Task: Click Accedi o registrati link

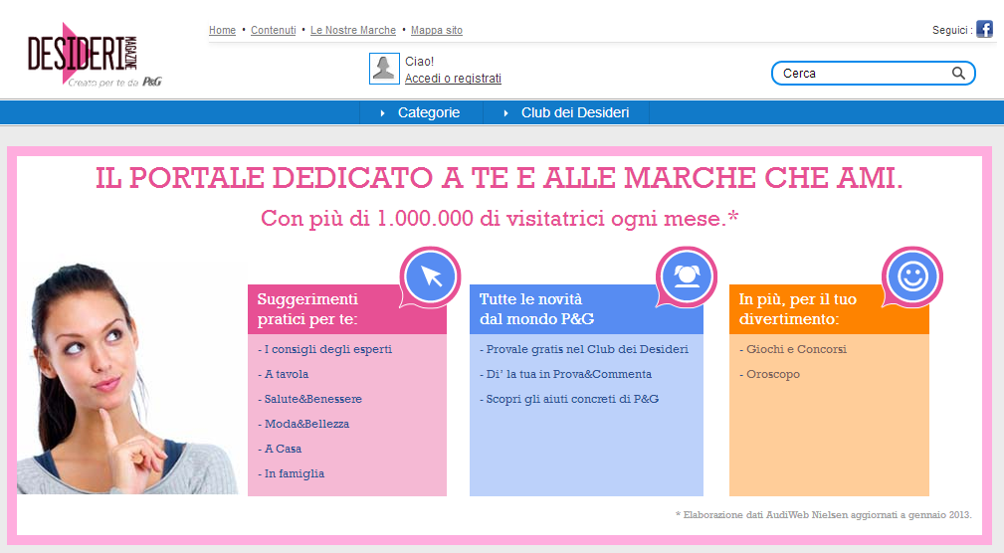Action: (453, 79)
